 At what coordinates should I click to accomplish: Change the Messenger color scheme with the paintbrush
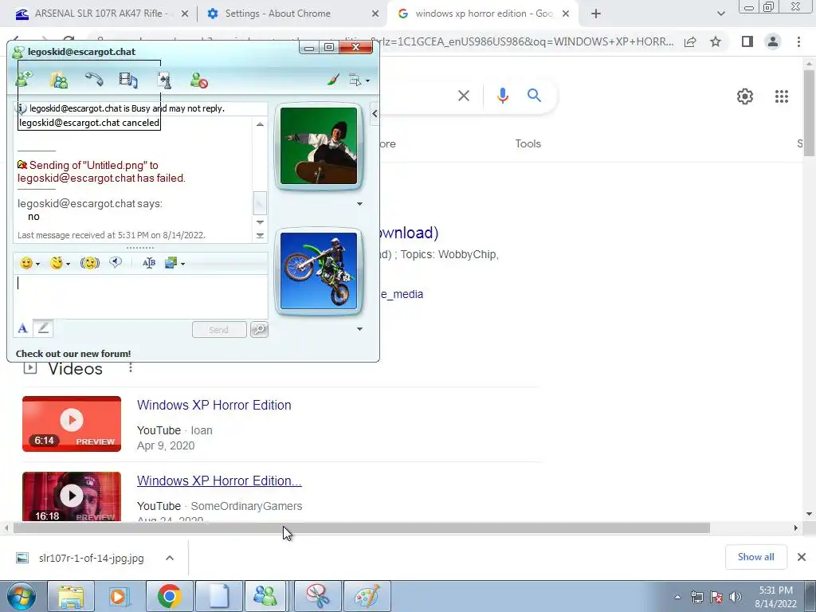333,80
